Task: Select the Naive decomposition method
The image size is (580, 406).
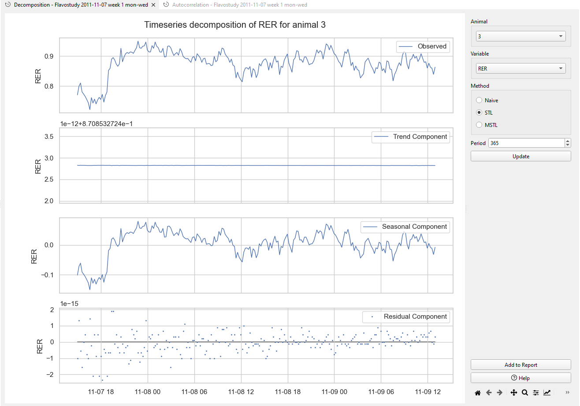Action: click(x=479, y=100)
